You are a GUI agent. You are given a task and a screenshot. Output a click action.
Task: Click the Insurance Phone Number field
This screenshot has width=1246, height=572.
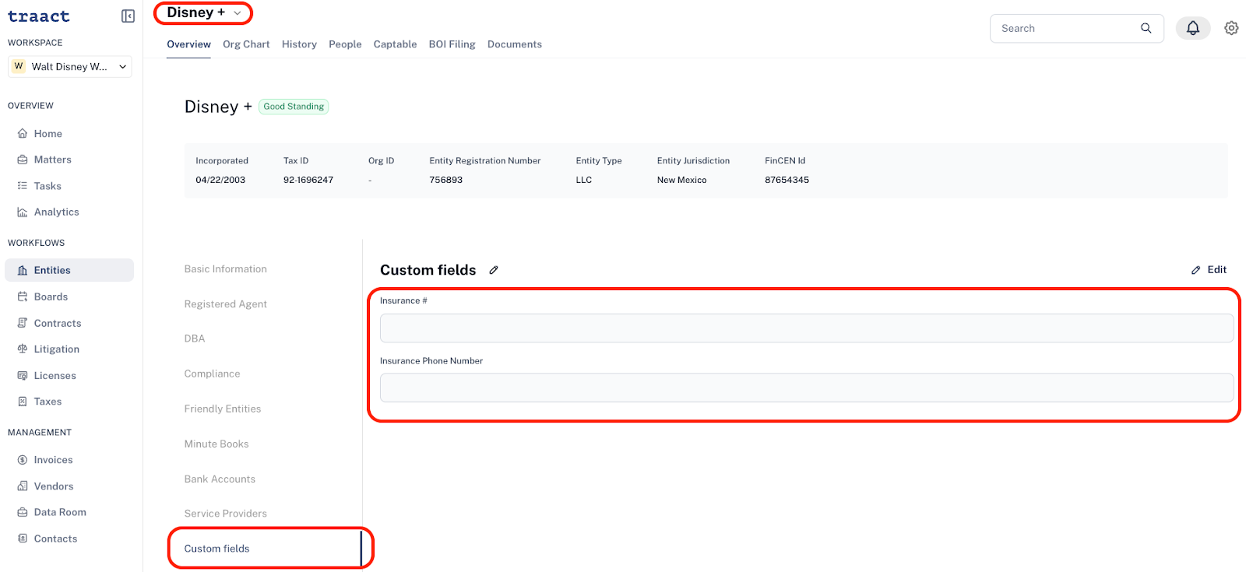[807, 388]
